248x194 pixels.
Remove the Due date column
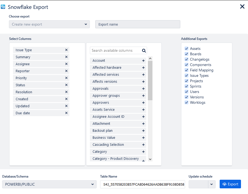[x=66, y=113]
